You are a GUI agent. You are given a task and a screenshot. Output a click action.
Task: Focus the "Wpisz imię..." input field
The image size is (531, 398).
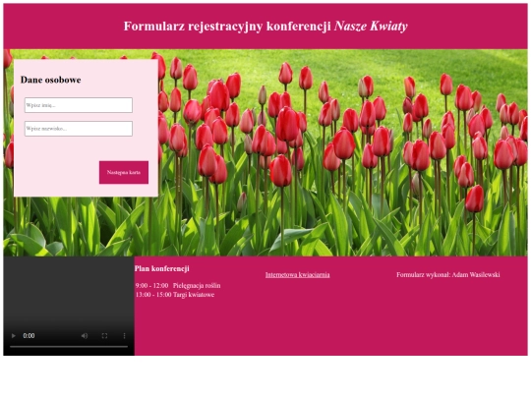coord(79,105)
